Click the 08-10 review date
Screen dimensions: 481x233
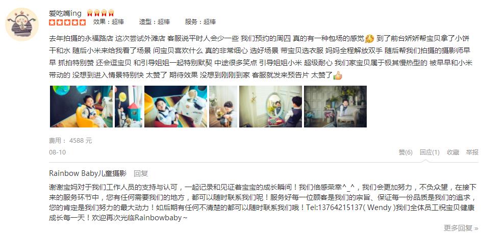pyautogui.click(x=57, y=152)
